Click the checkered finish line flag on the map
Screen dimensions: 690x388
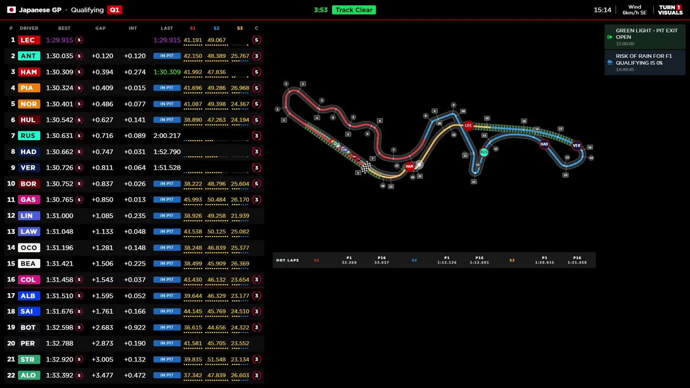coord(365,168)
